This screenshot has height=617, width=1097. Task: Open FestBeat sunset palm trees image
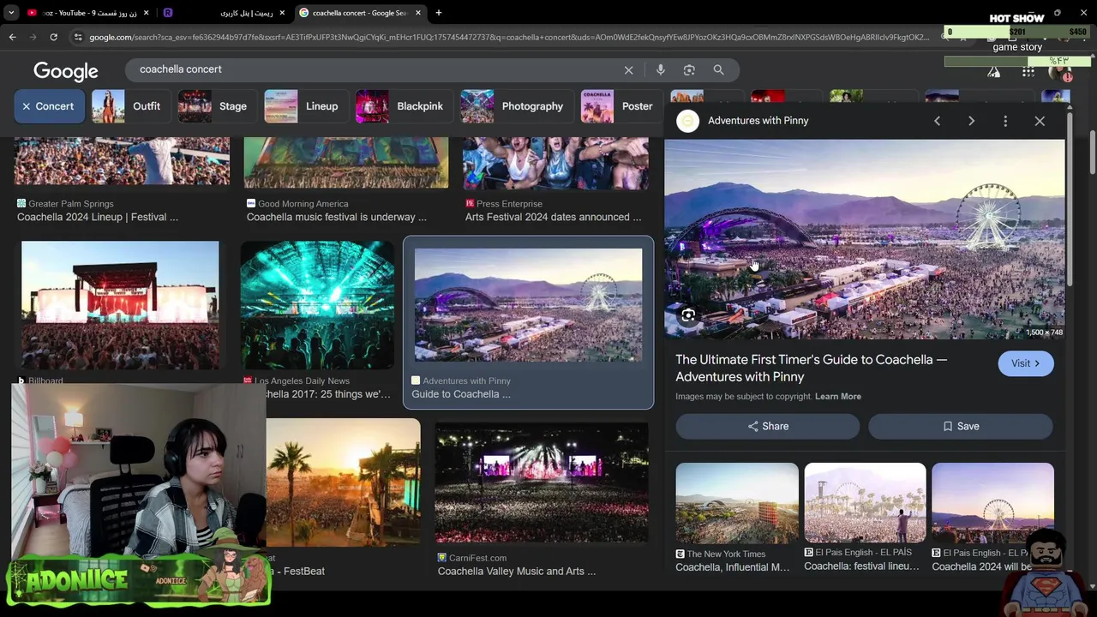tap(344, 482)
